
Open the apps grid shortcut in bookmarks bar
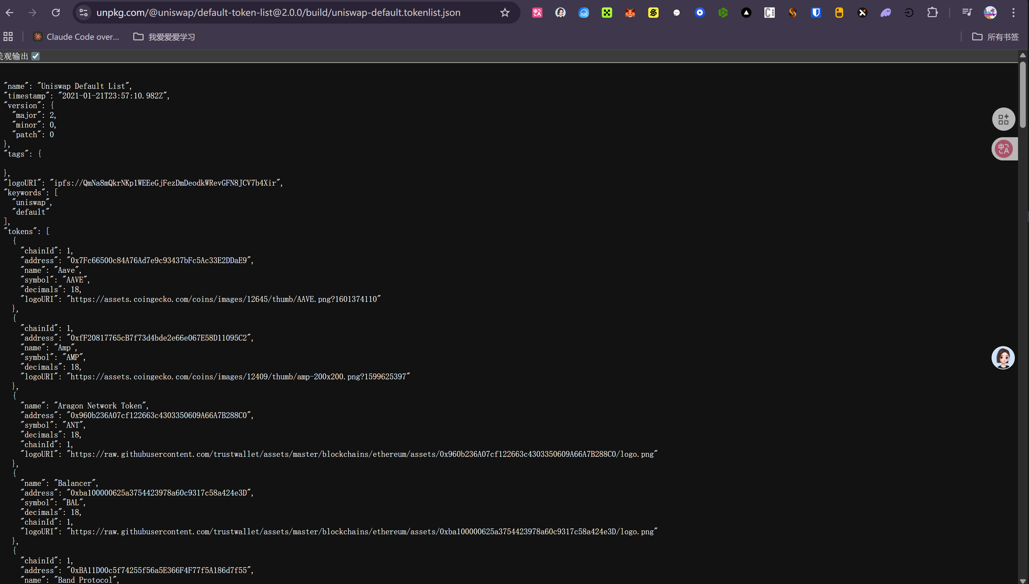pos(8,37)
